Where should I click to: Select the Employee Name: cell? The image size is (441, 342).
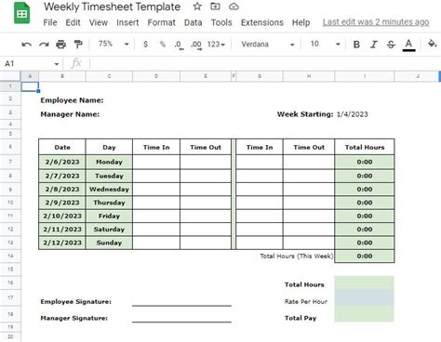tap(72, 100)
